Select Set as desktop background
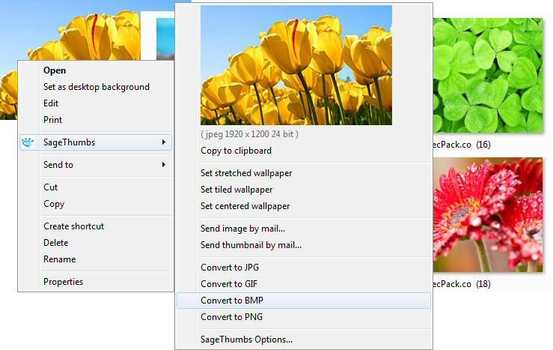 point(97,87)
